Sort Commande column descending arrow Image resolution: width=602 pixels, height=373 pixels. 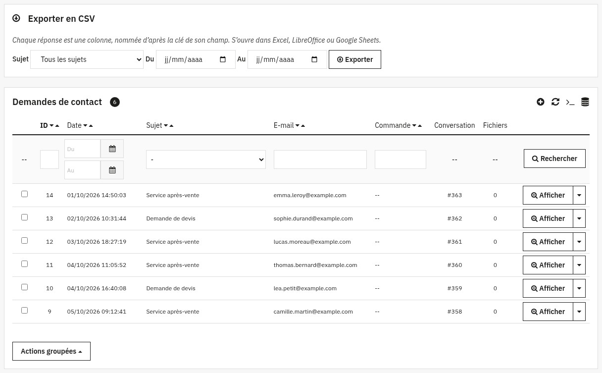click(414, 126)
